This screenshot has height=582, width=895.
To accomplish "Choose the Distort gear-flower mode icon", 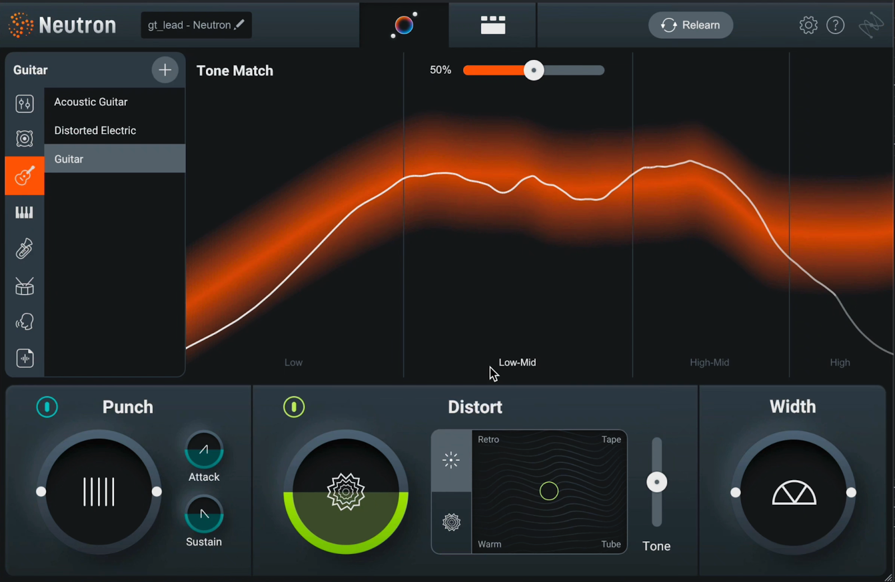I will (451, 523).
